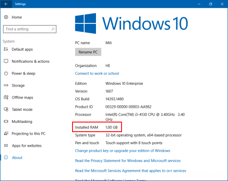228x181 pixels.
Task: Select Offline maps
Action: pos(23,97)
